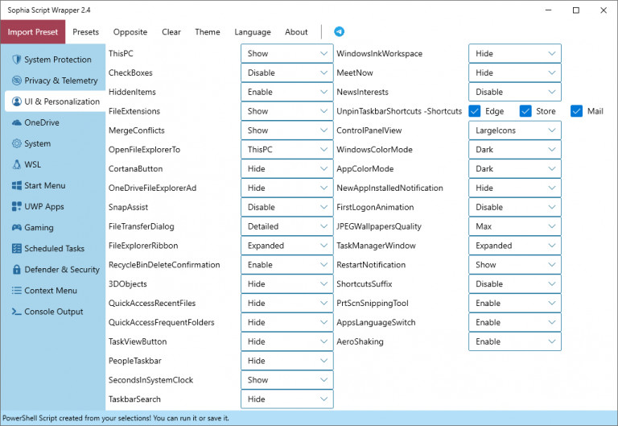Click the Clear menu item
This screenshot has height=426, width=618.
click(171, 32)
